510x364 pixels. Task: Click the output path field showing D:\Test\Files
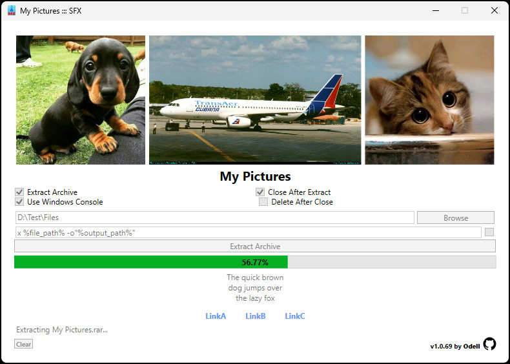point(215,217)
